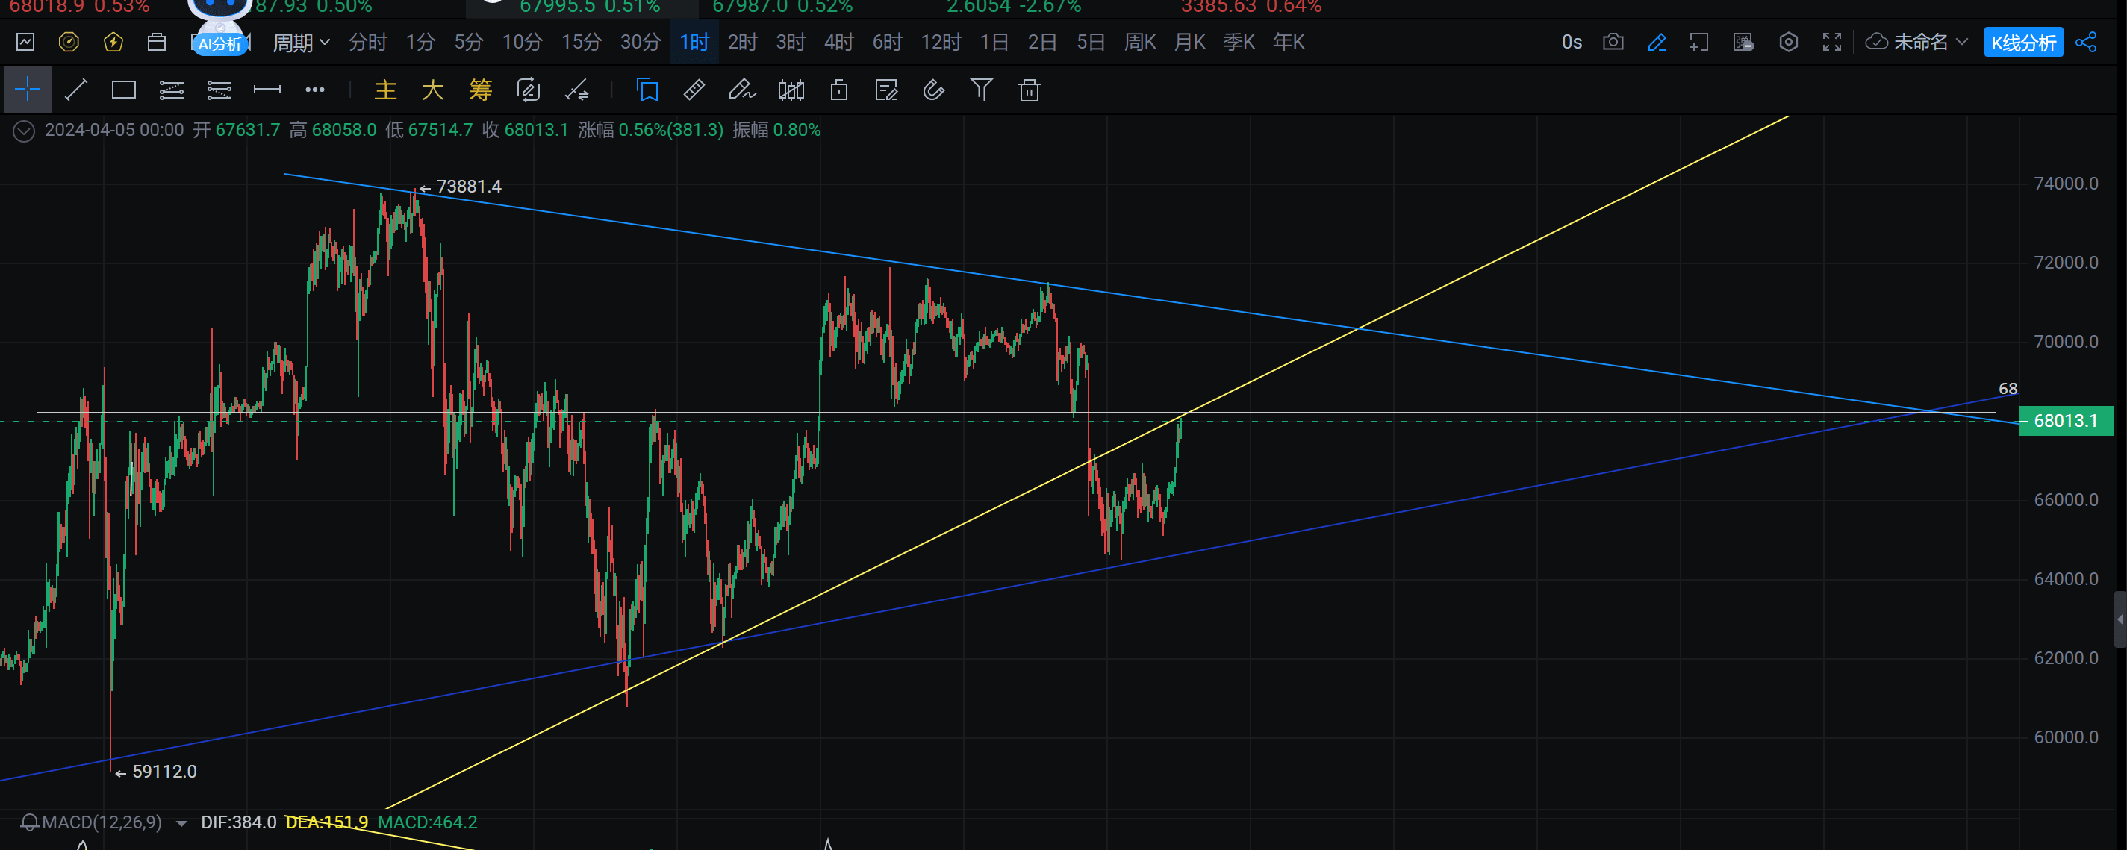Expand MACD(12,26,9) indicator dropdown arrow
This screenshot has width=2127, height=850.
pyautogui.click(x=181, y=823)
